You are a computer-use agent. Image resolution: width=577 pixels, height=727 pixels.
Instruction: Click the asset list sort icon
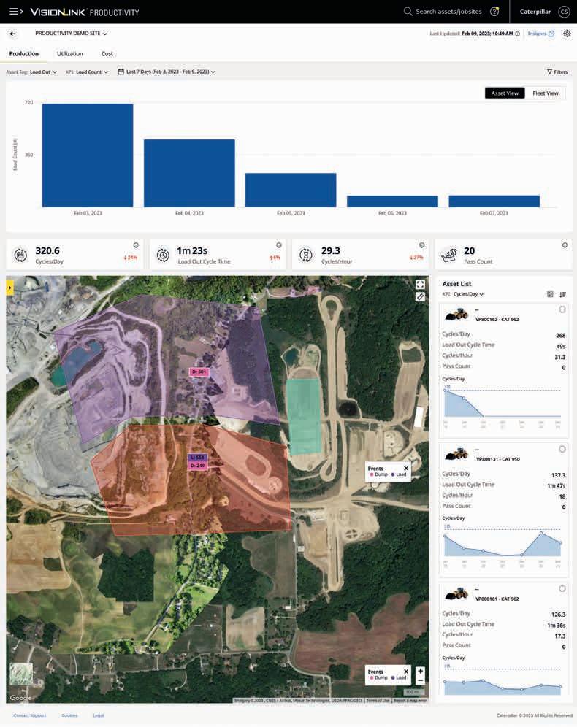tap(562, 294)
